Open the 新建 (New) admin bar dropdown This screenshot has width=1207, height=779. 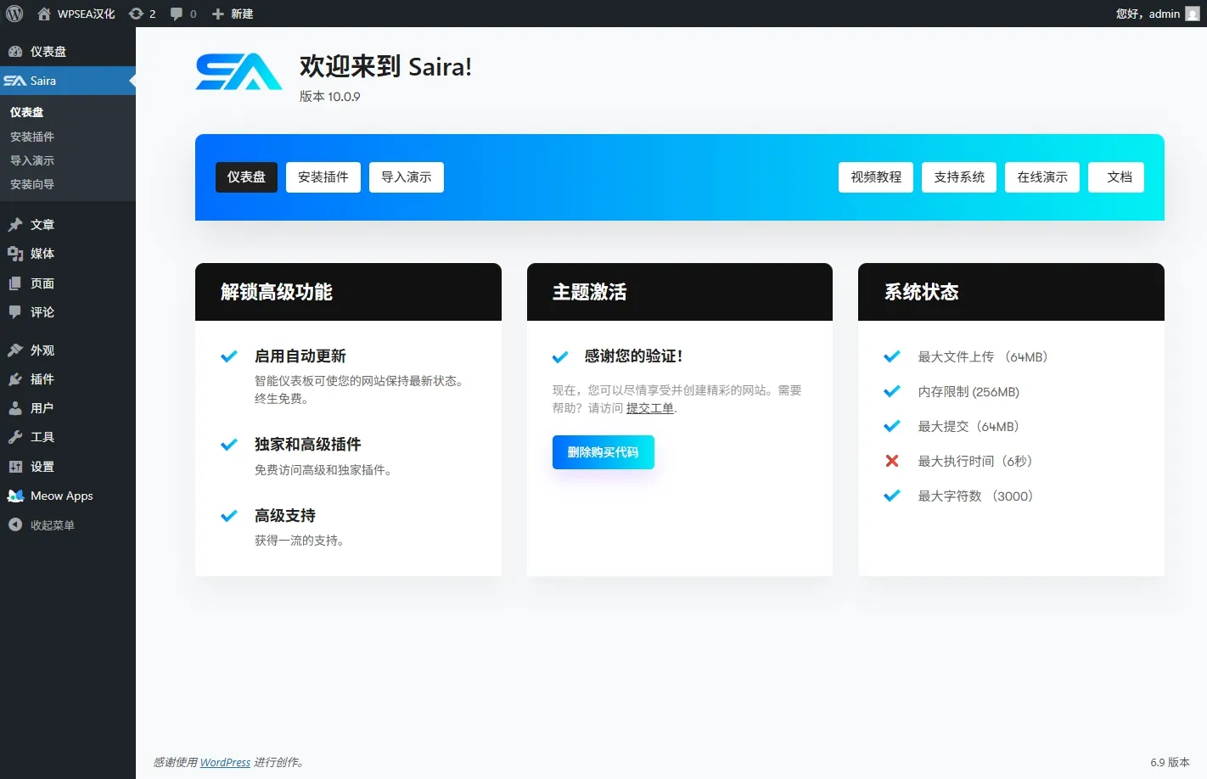233,14
